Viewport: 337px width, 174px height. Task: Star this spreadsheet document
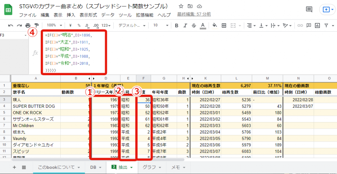coord(181,6)
